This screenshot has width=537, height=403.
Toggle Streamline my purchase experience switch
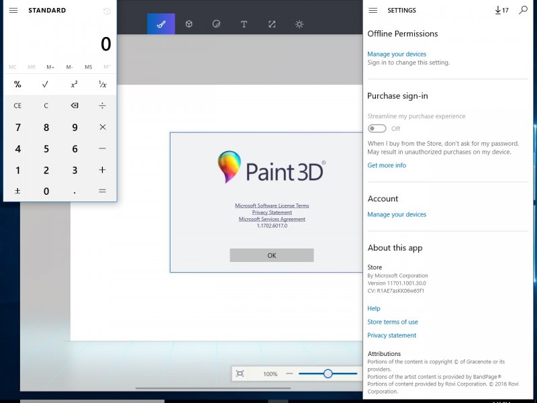pyautogui.click(x=377, y=128)
